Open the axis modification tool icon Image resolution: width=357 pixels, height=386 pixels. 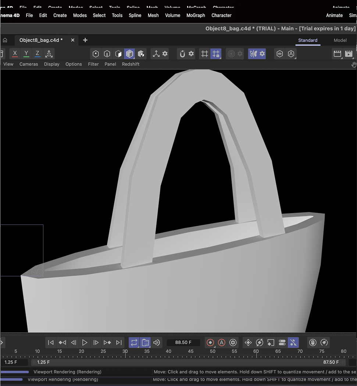click(156, 54)
